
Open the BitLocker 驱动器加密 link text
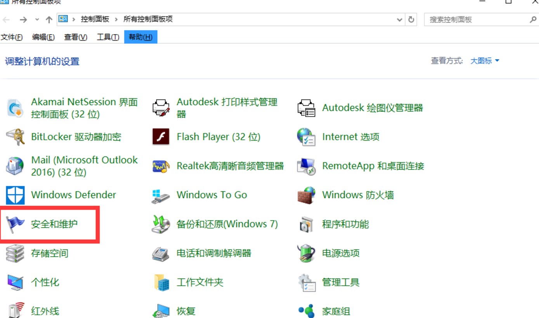(x=76, y=137)
